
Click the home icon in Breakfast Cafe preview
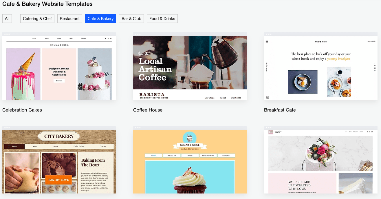pyautogui.click(x=268, y=97)
